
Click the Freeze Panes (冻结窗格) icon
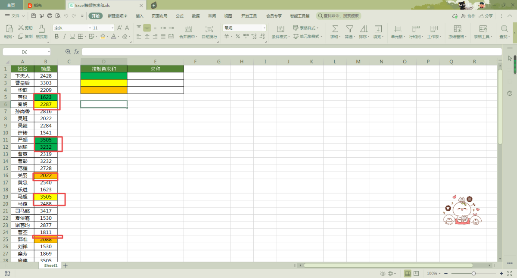click(x=458, y=29)
